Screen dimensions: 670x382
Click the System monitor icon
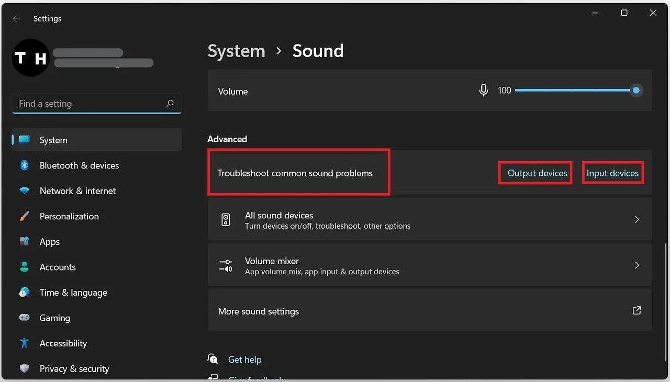[x=25, y=140]
